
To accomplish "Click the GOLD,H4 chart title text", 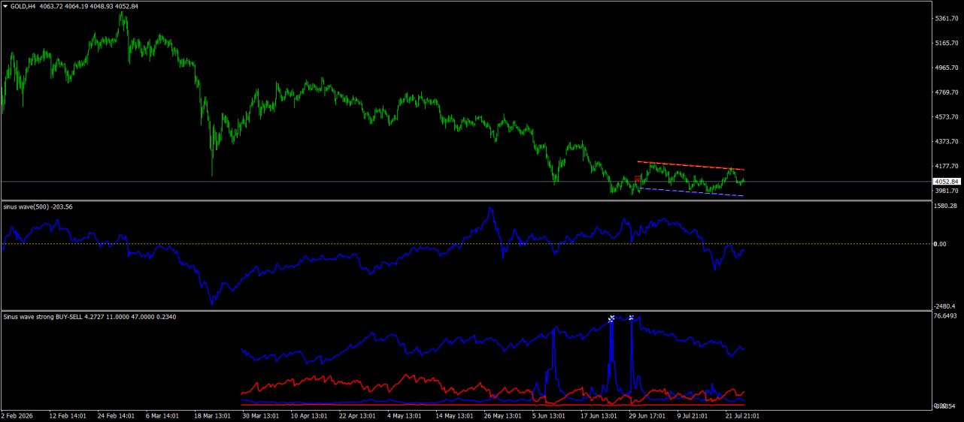I will (x=23, y=6).
